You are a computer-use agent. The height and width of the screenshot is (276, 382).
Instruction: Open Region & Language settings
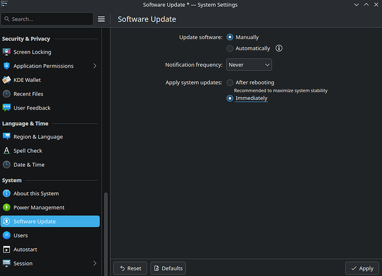coord(38,137)
